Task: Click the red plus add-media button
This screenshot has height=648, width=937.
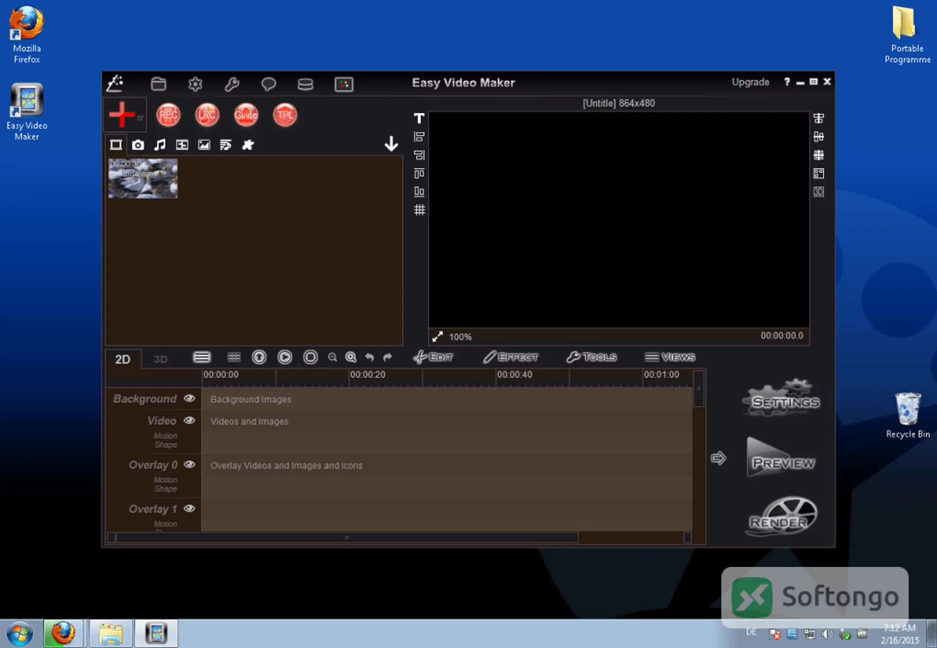Action: point(121,114)
